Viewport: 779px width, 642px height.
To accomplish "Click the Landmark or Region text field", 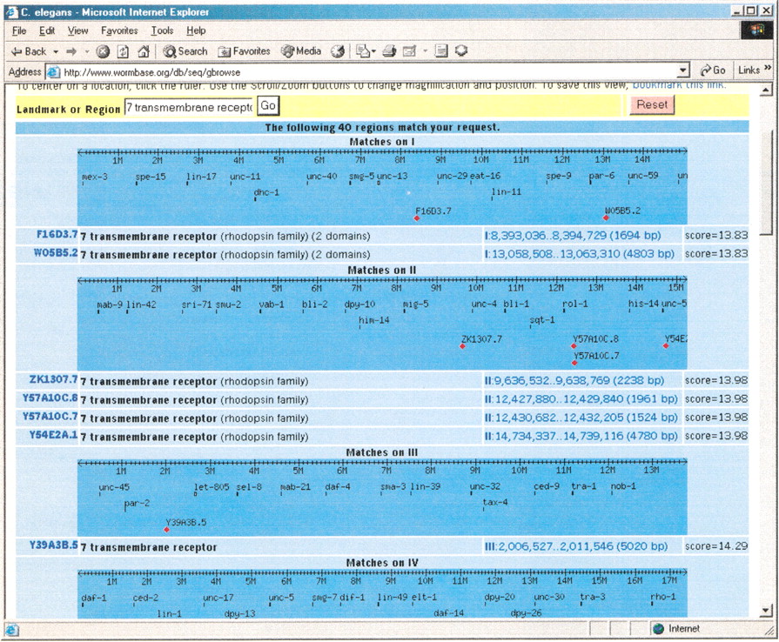I will click(189, 107).
